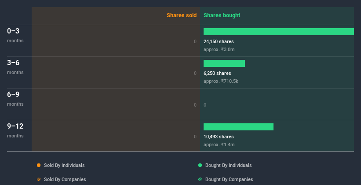Click the Bought By Individuals legend label
361x185 pixels.
click(x=228, y=165)
